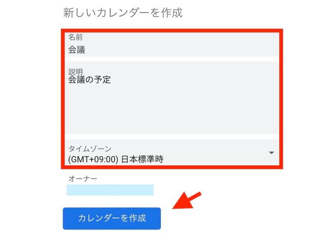Click the 説明 label
Screen dimensions: 334x235
click(x=75, y=72)
